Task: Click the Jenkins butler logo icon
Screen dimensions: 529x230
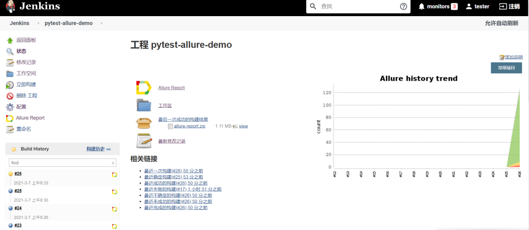Action: (x=10, y=7)
